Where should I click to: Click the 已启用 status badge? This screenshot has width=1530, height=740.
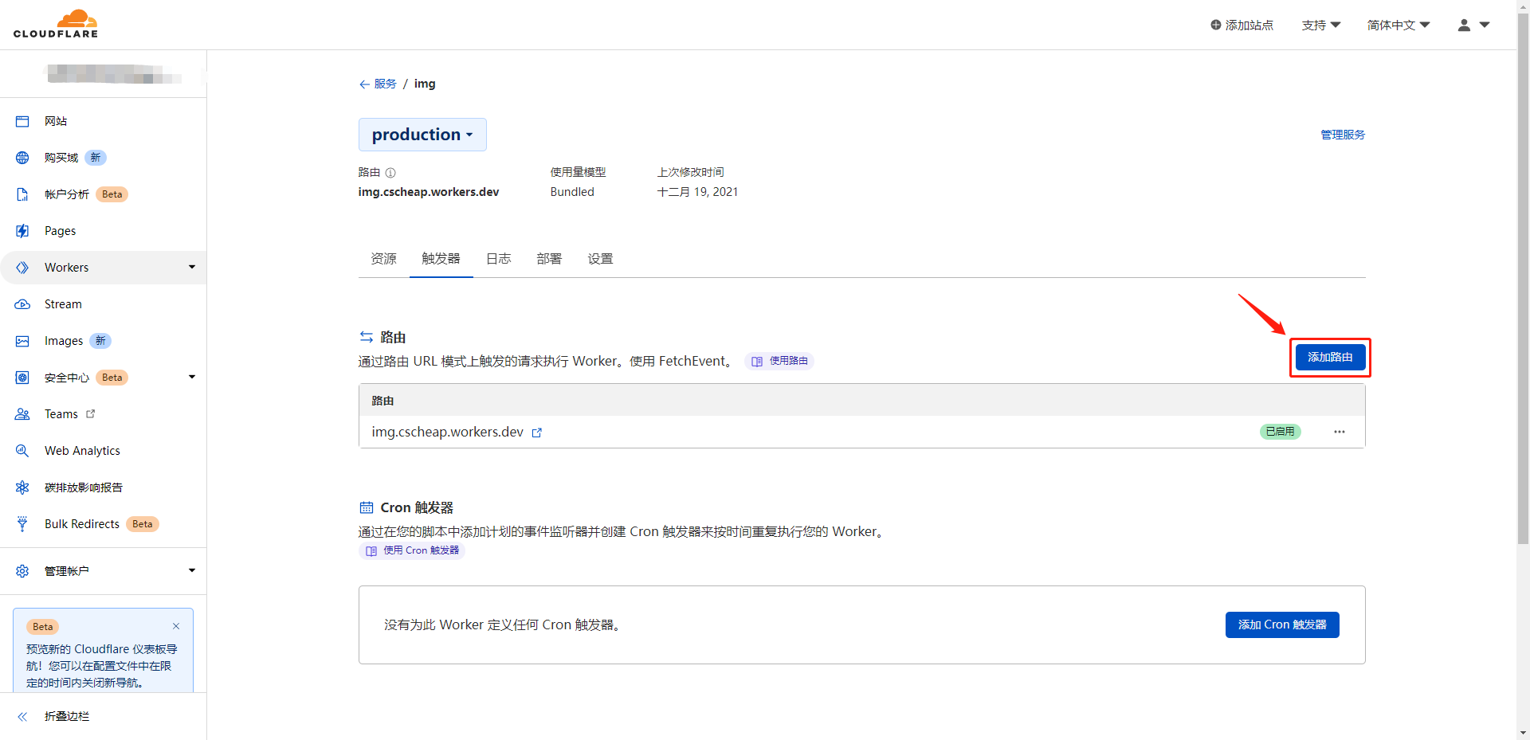click(x=1281, y=432)
